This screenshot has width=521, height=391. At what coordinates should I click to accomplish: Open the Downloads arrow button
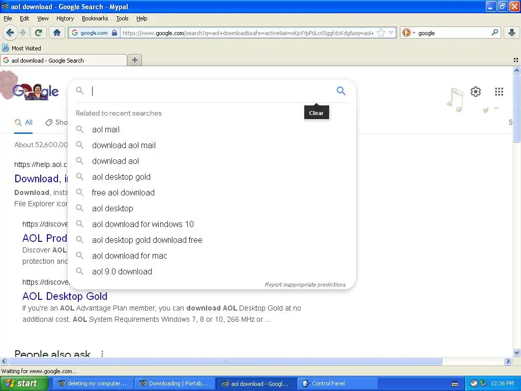[512, 33]
